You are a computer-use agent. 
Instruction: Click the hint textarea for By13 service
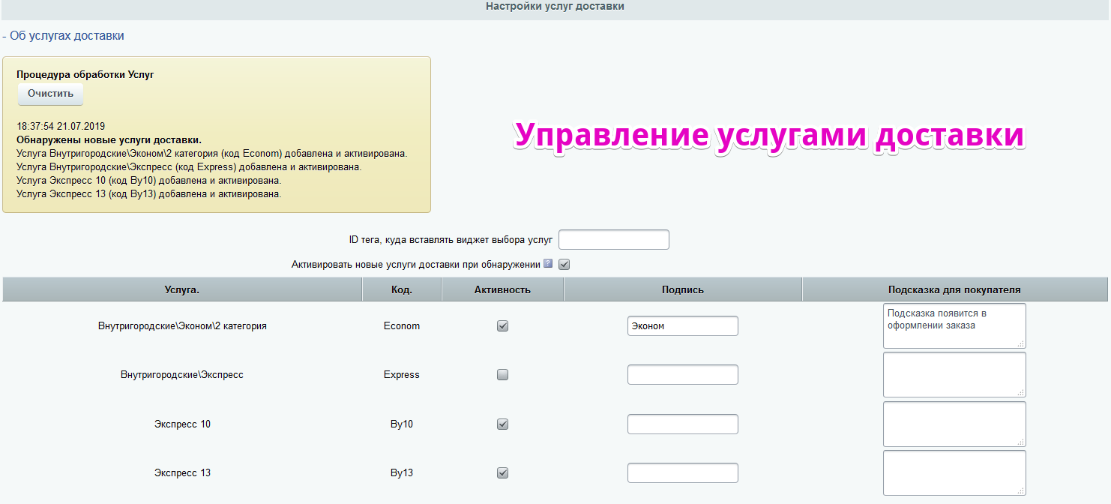[954, 472]
